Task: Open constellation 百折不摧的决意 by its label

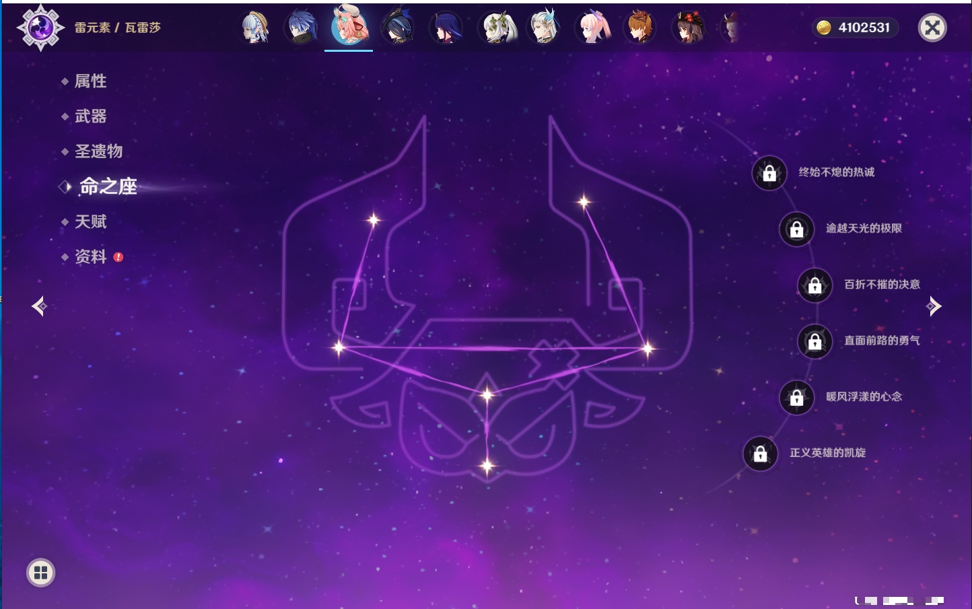Action: point(882,284)
